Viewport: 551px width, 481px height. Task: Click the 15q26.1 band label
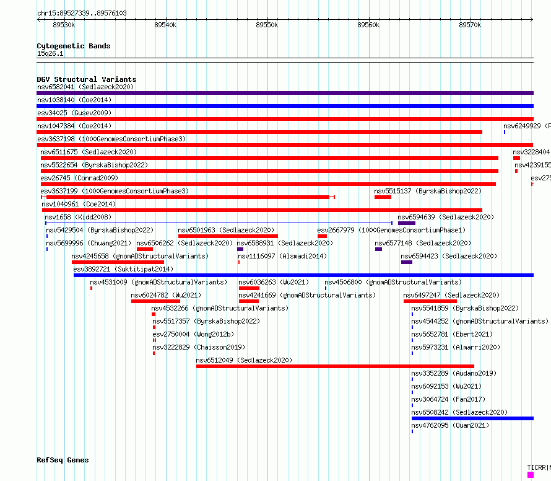click(50, 53)
